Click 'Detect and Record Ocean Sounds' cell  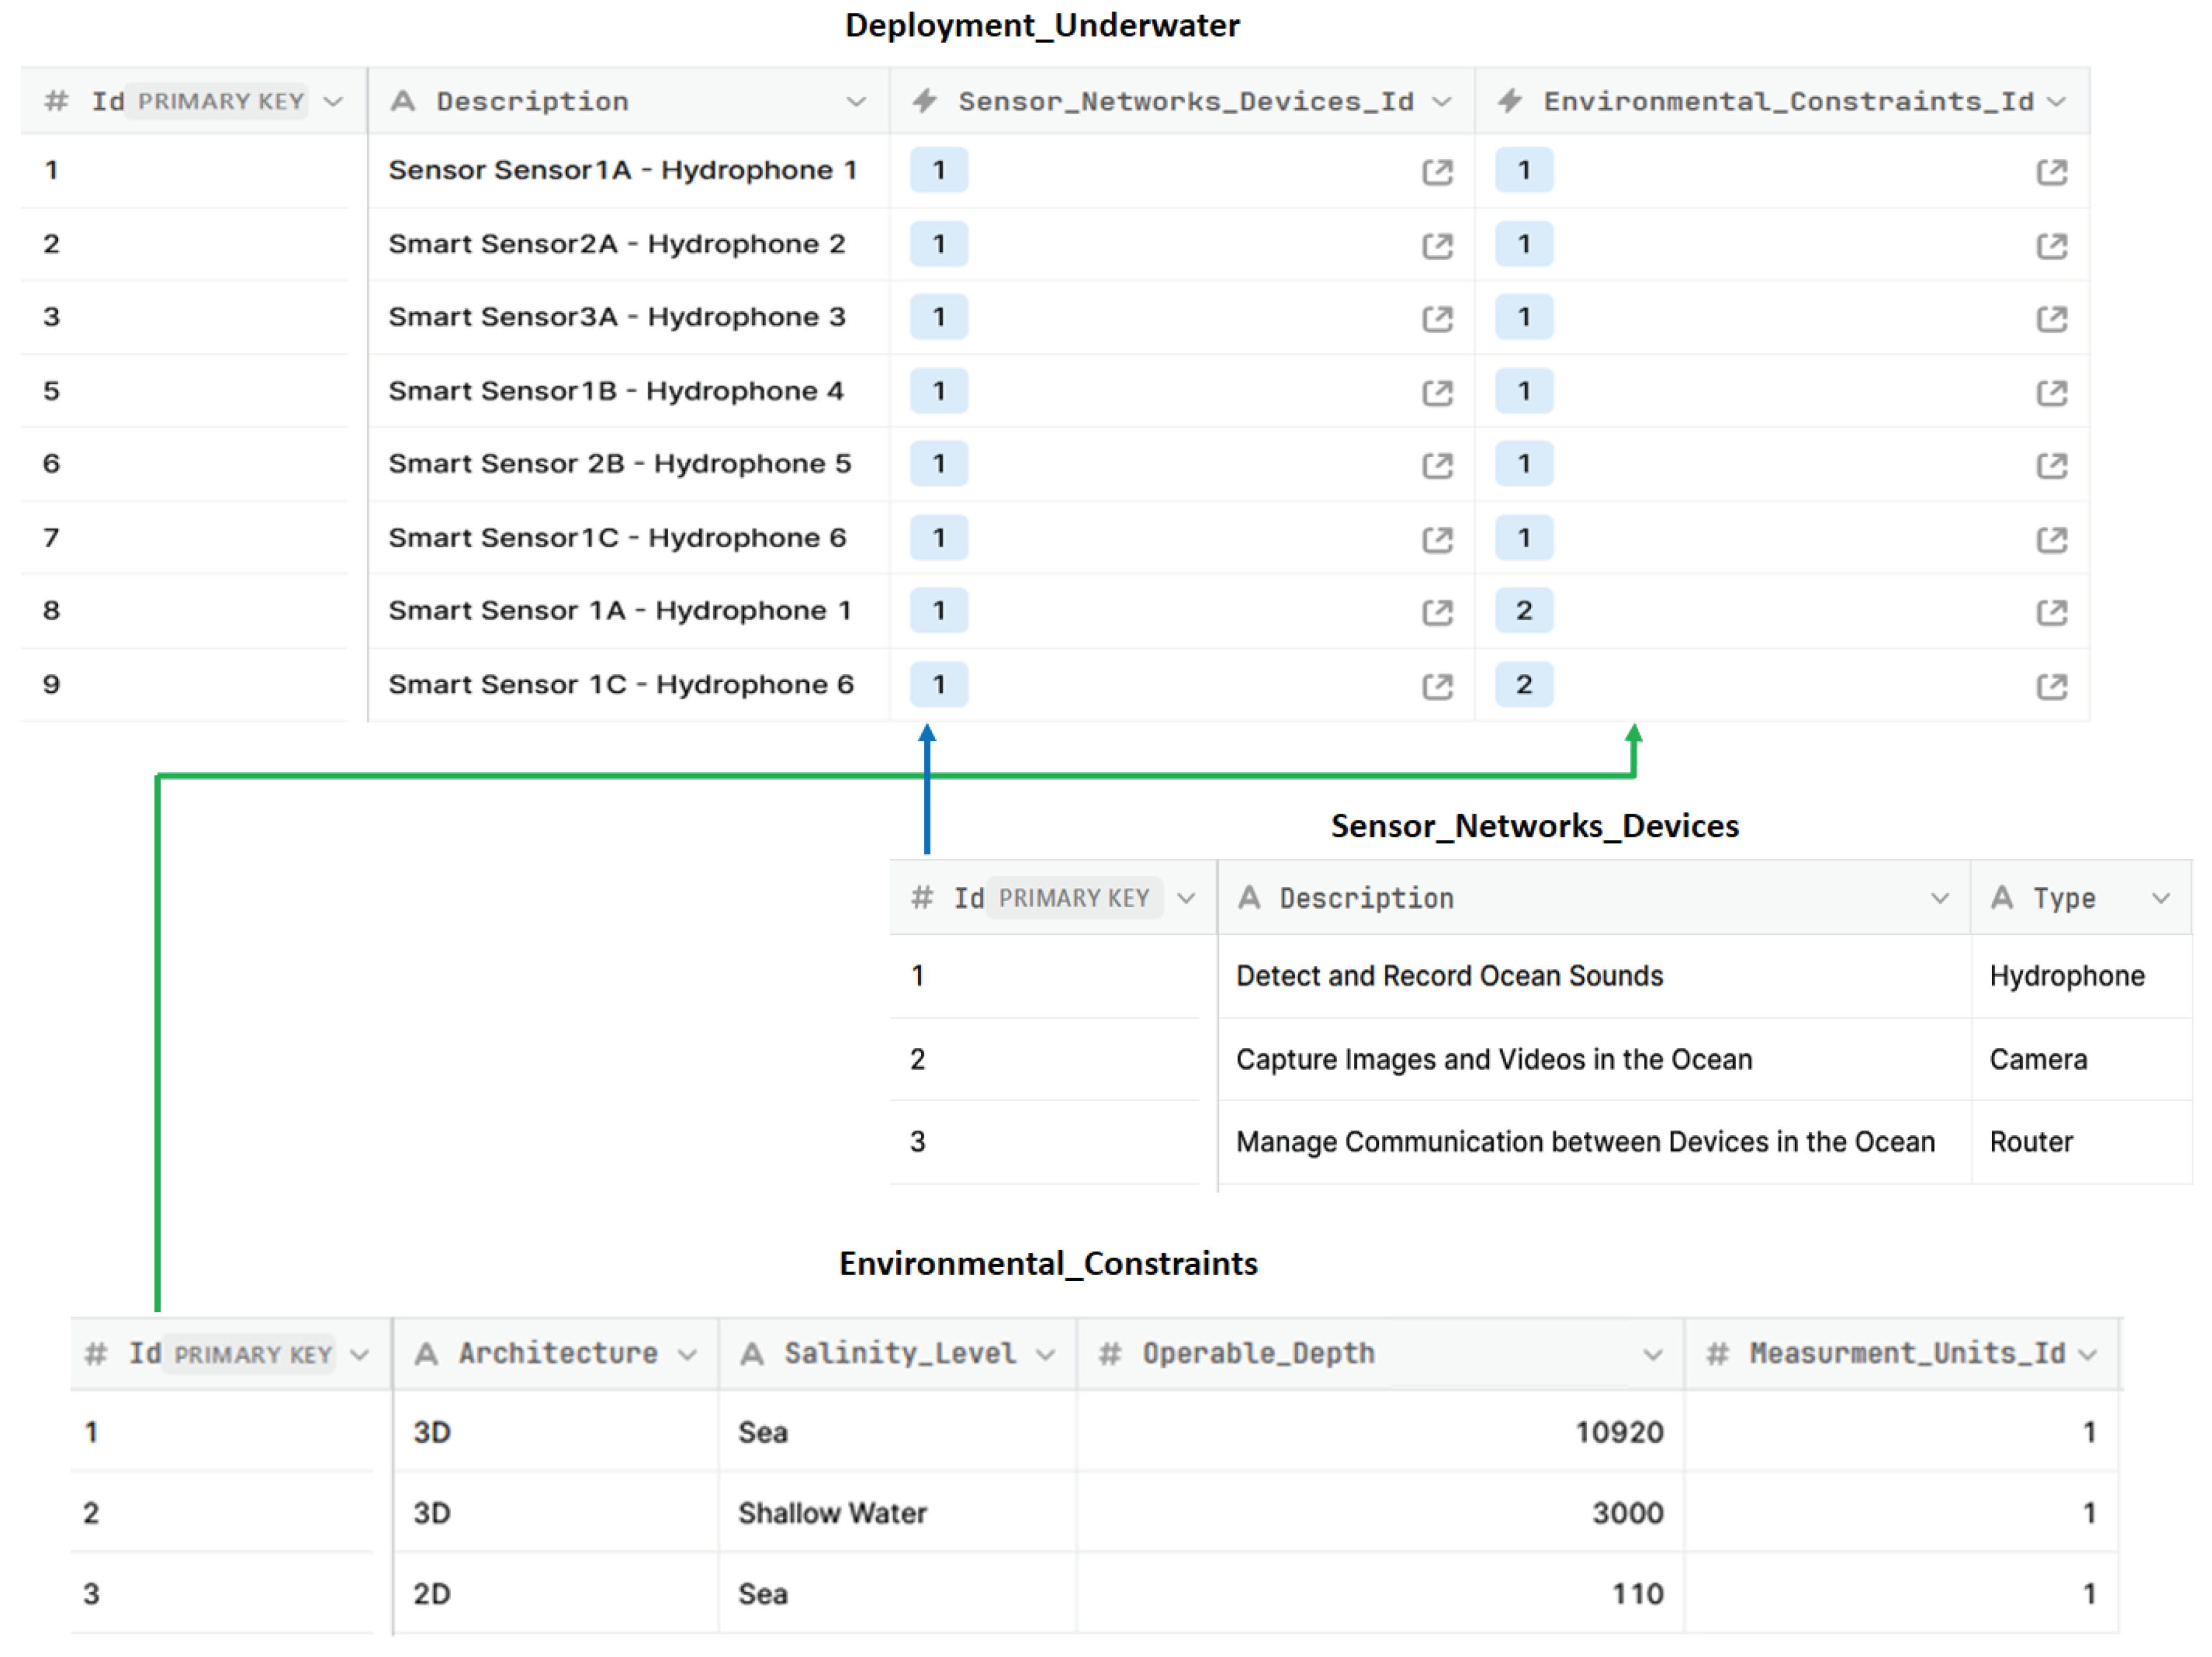1449,976
